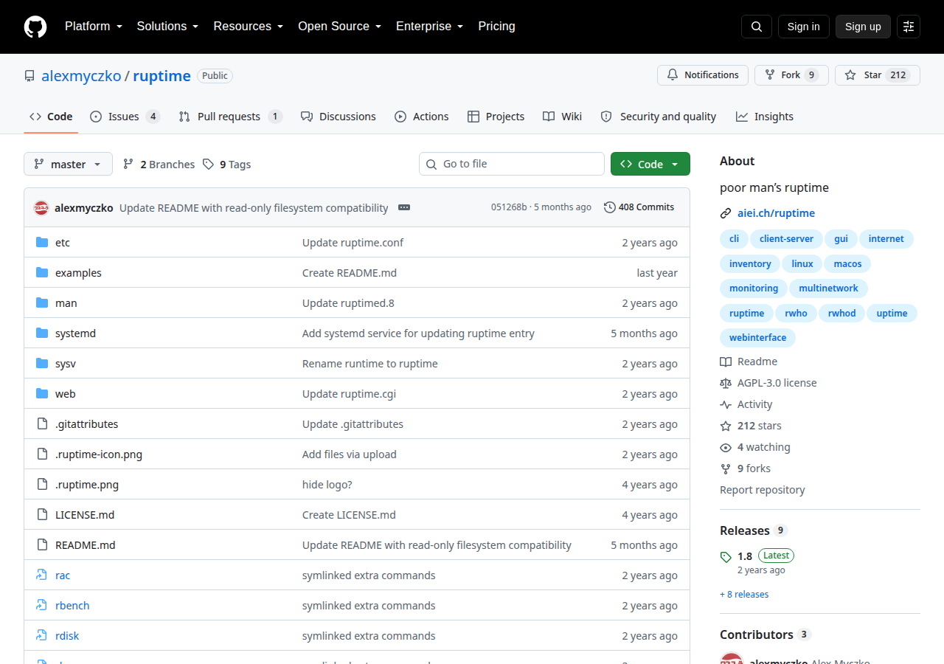944x664 pixels.
Task: Click the Sign in button
Action: point(804,27)
